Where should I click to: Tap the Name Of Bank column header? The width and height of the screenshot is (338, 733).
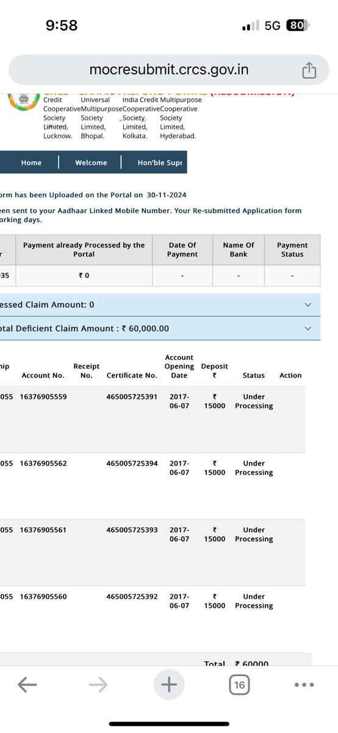pos(239,249)
